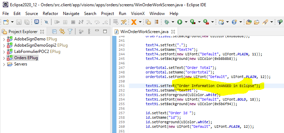The height and width of the screenshot is (133, 284).
Task: Open the terminal monitor icon in toolbar
Action: 36,22
